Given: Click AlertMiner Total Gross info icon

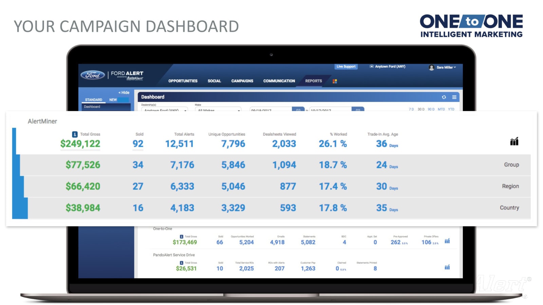Looking at the screenshot, I should [x=75, y=134].
